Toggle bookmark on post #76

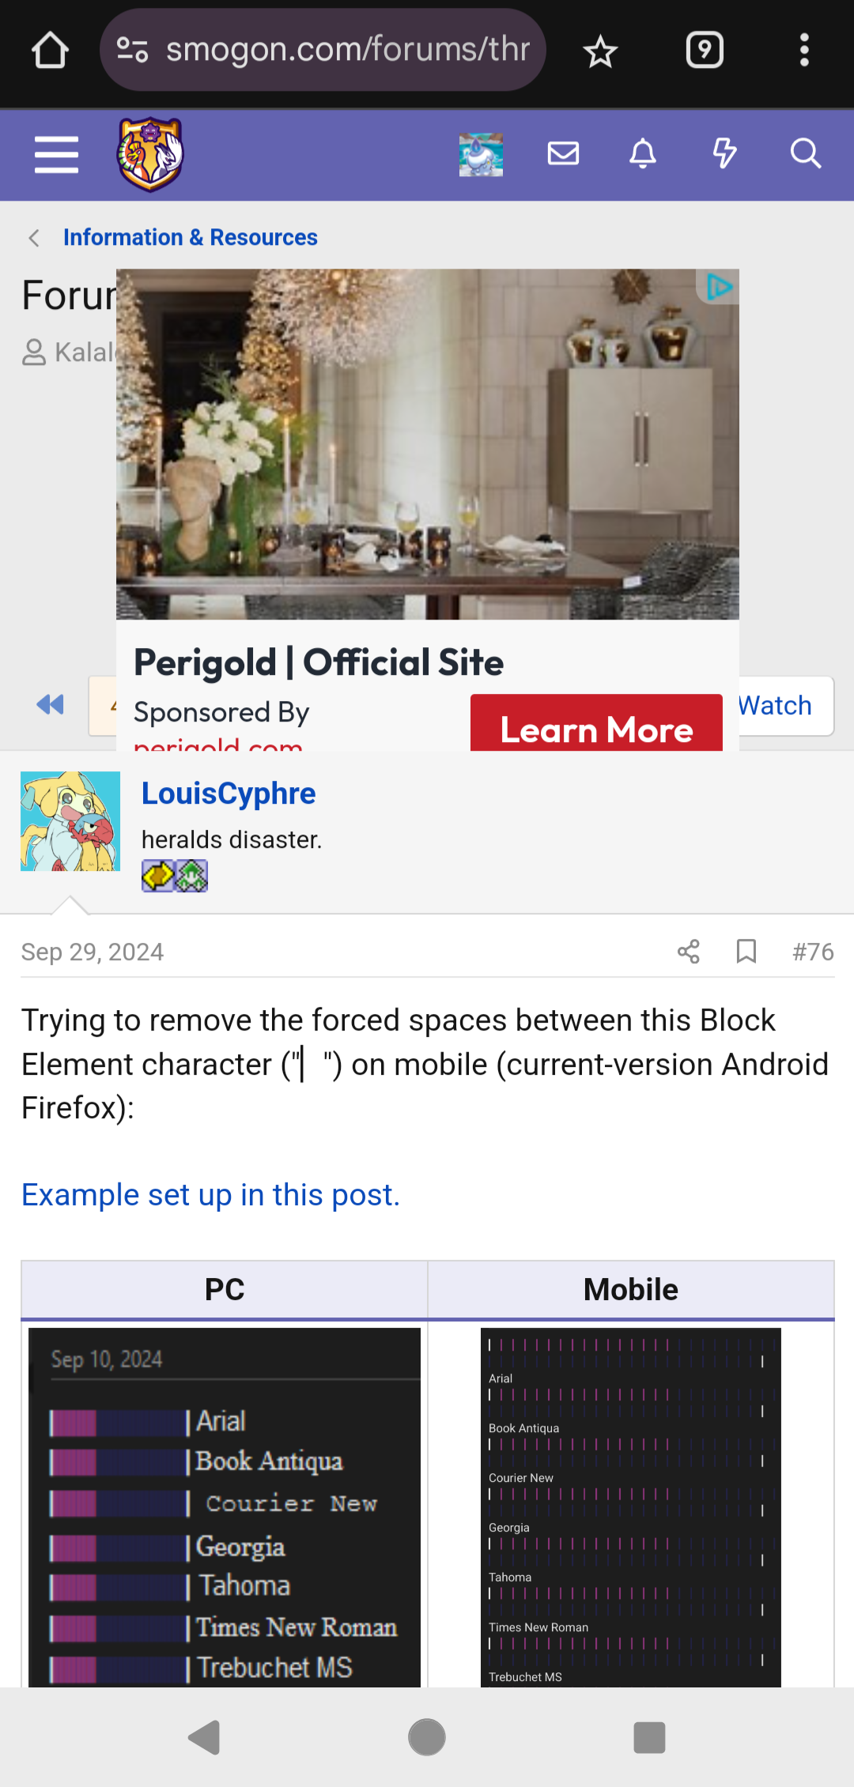[x=746, y=952]
